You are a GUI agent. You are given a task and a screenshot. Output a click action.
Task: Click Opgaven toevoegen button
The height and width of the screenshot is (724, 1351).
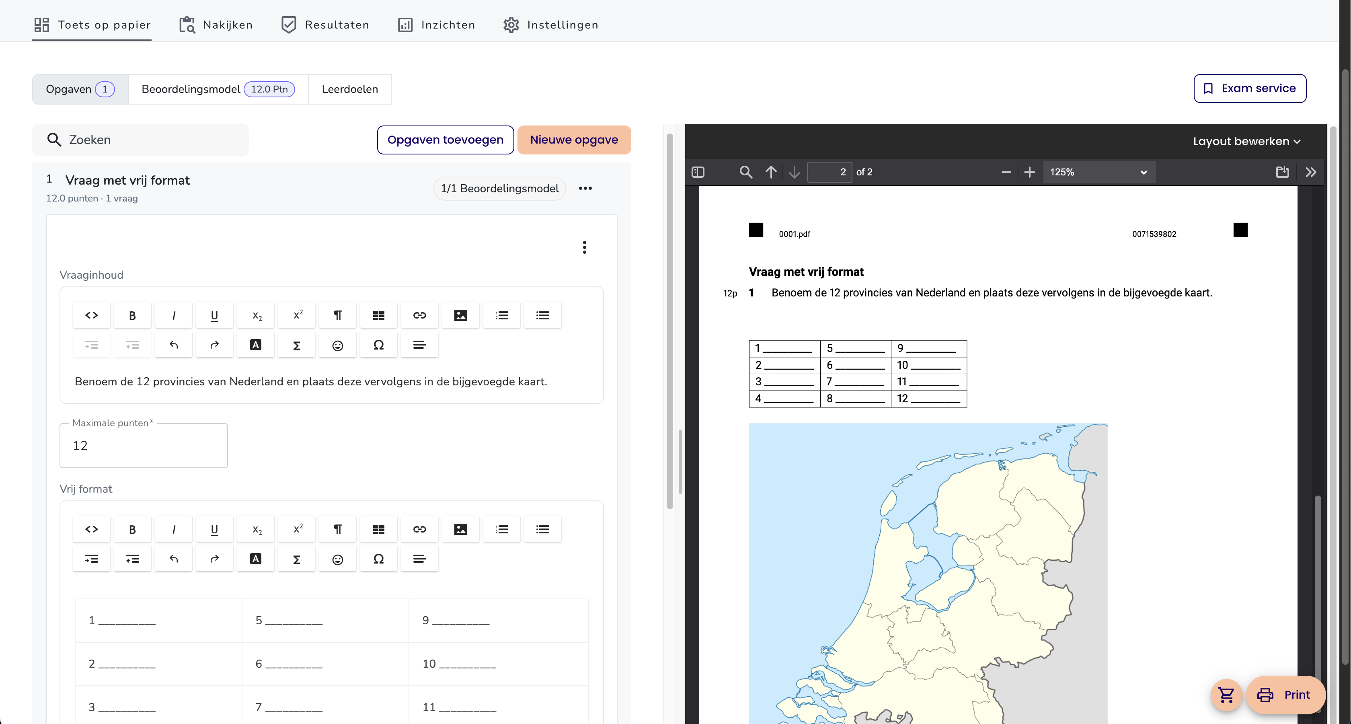[445, 140]
